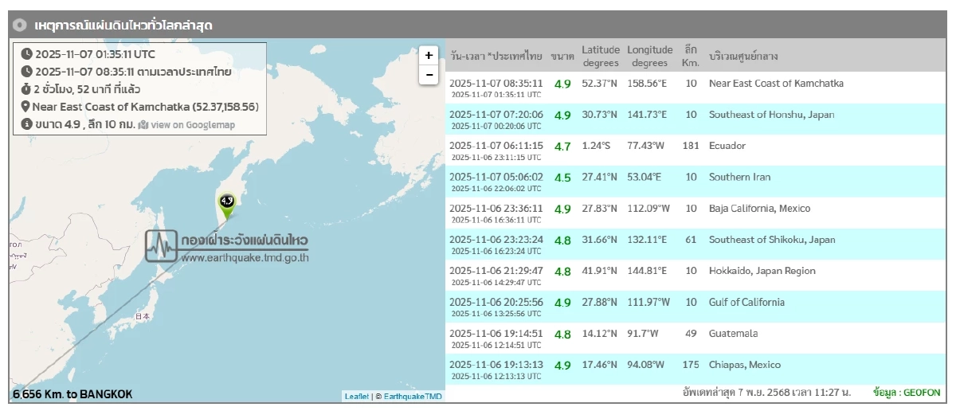The height and width of the screenshot is (411, 956).
Task: Click the info icon beside magnitude
Action: 26,124
